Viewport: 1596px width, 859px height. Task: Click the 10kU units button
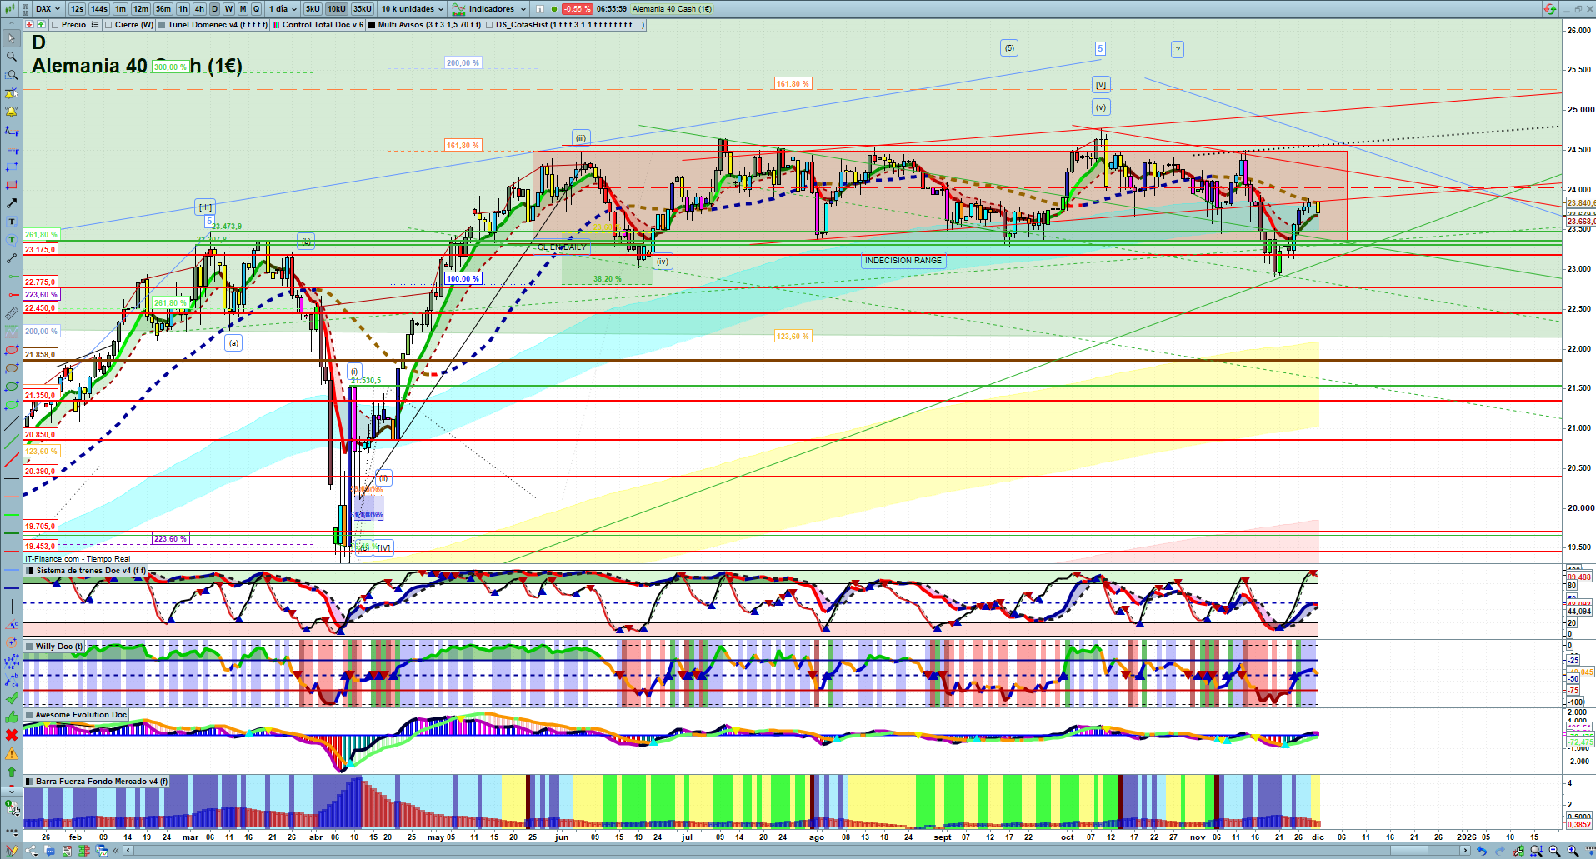337,9
